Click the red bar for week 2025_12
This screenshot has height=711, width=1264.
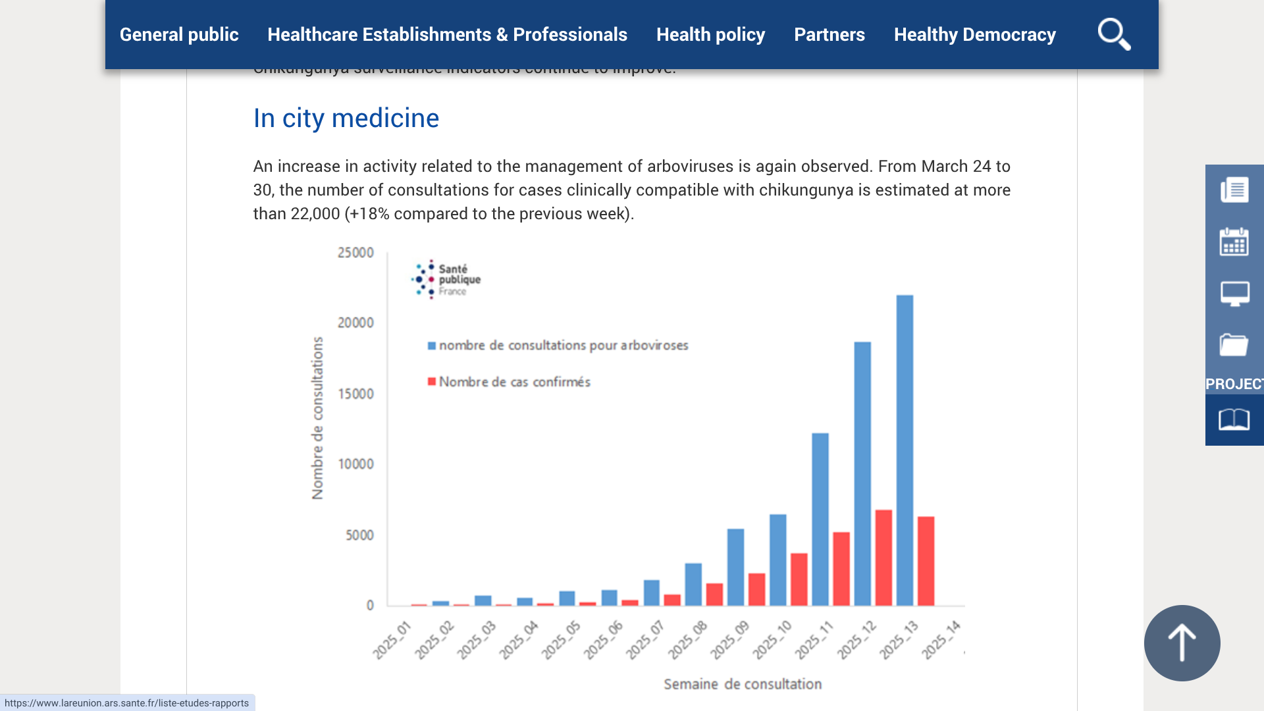pyautogui.click(x=883, y=558)
